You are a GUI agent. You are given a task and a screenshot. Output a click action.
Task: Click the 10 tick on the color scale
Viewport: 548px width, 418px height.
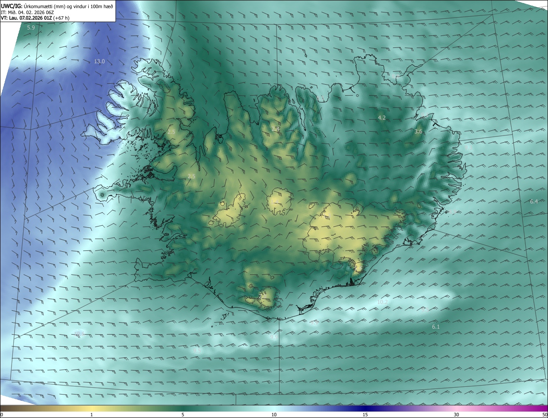[274, 415]
